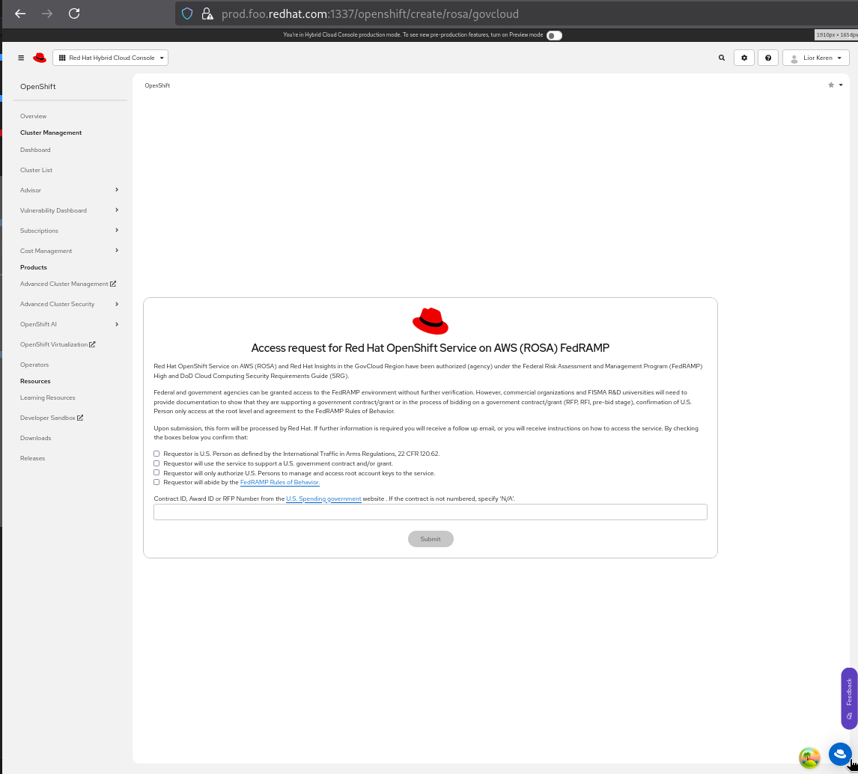
Task: Open OpenShift Virtualization external link
Action: 58,344
